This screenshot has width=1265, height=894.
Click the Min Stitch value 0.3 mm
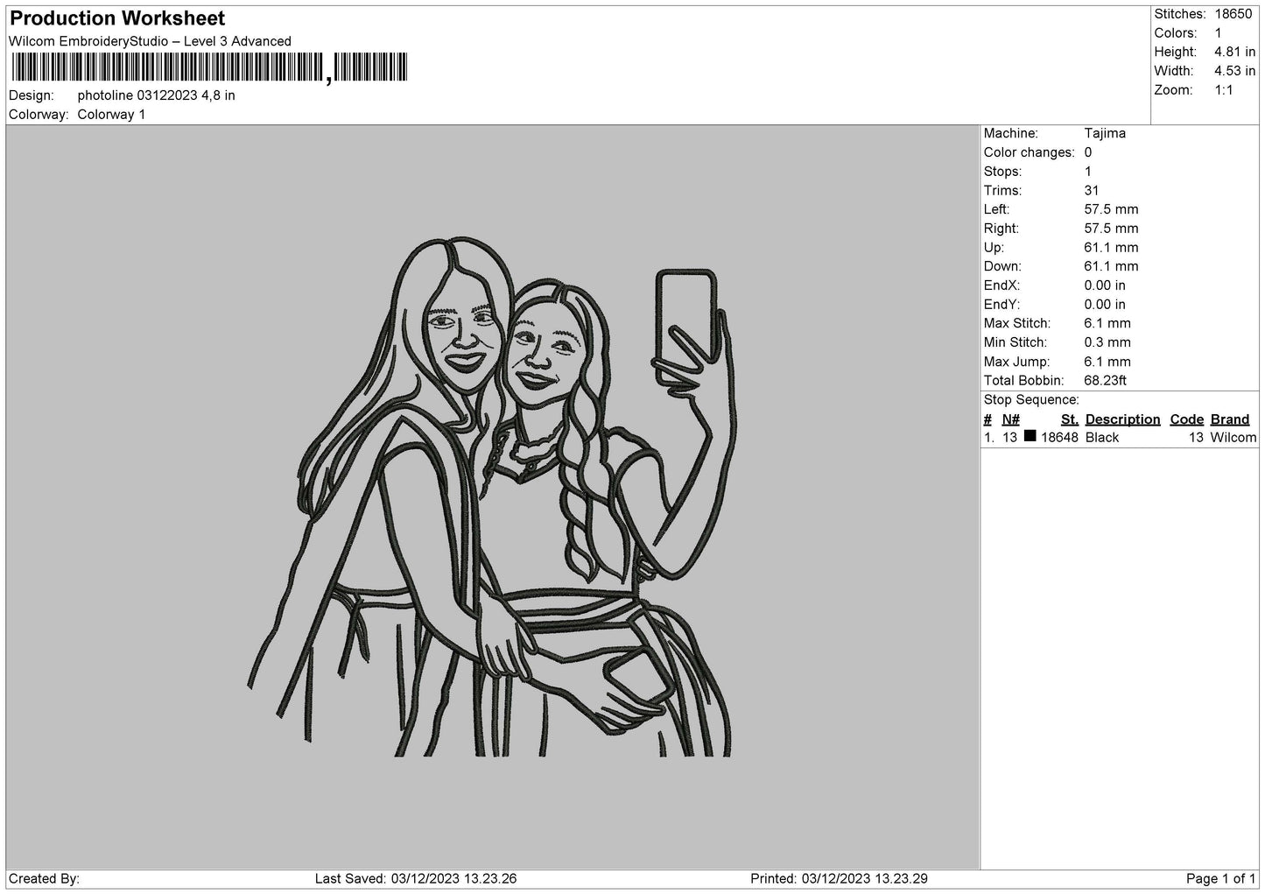pos(1107,342)
